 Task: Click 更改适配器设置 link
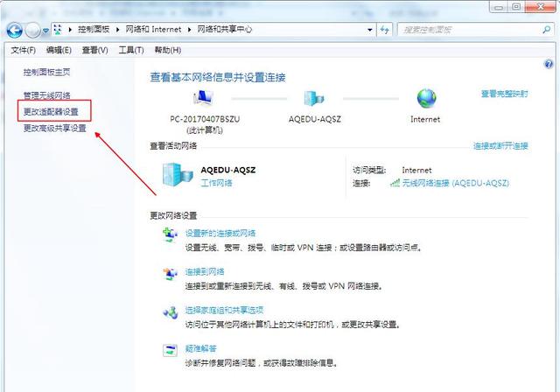pyautogui.click(x=51, y=112)
